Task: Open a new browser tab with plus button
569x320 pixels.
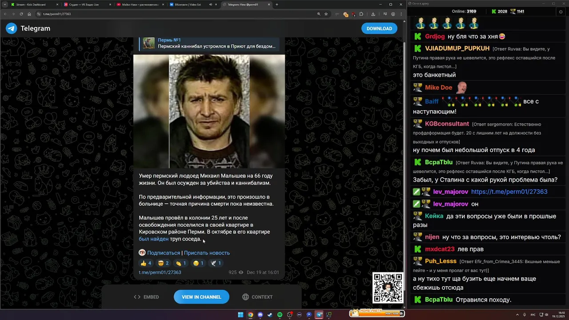Action: coord(277,4)
